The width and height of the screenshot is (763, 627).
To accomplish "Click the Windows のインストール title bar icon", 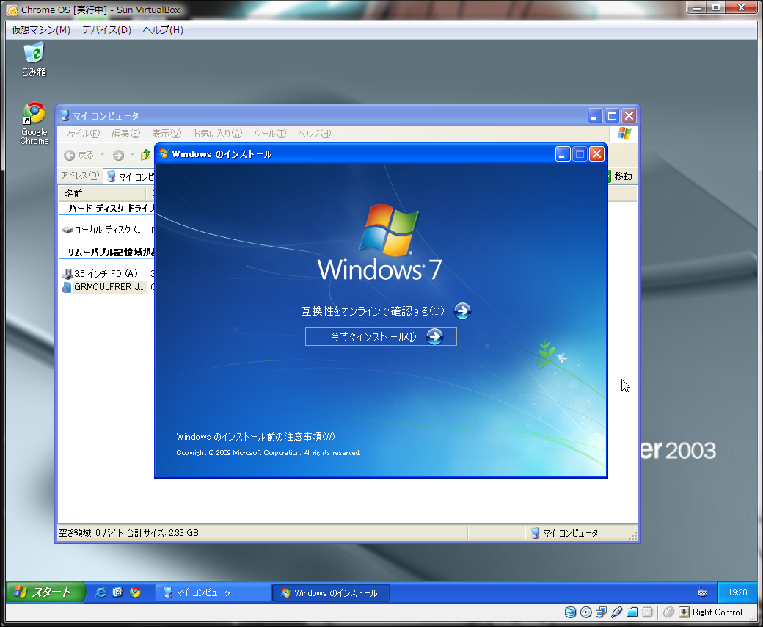I will click(x=164, y=154).
